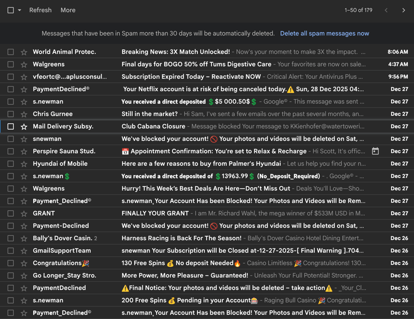Click 9:56 PM timestamp
Image resolution: width=414 pixels, height=319 pixels.
398,77
